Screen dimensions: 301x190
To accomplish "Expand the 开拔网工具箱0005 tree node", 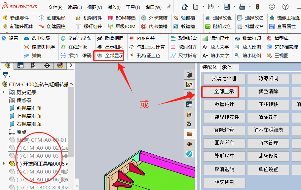I will click(x=4, y=164).
